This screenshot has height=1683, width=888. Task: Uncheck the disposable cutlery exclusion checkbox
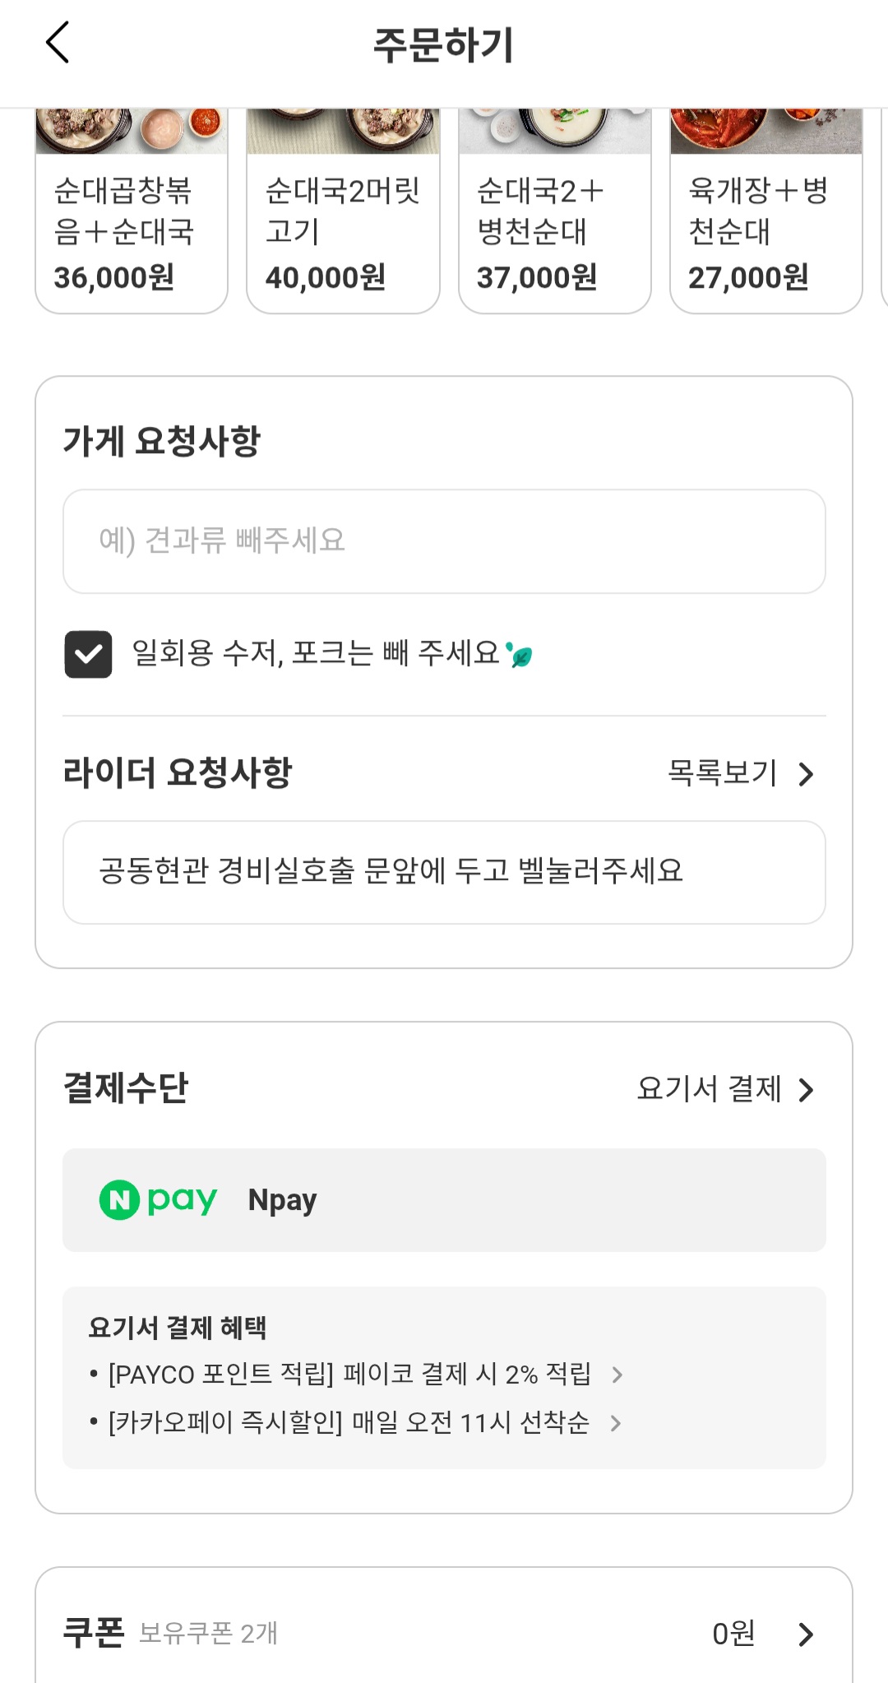coord(88,655)
